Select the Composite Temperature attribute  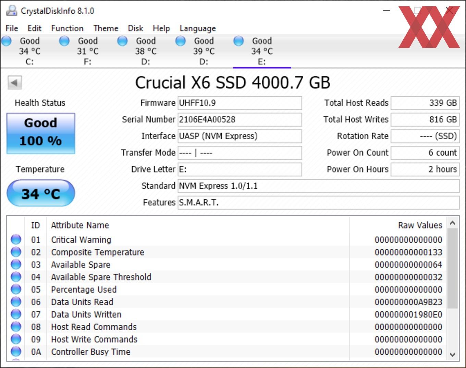226,252
